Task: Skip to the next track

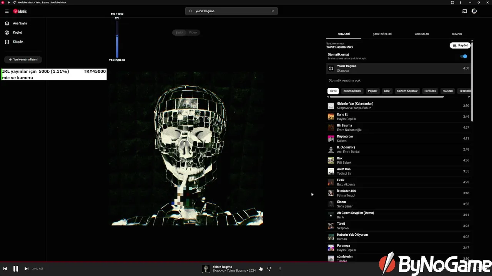Action: click(x=27, y=269)
